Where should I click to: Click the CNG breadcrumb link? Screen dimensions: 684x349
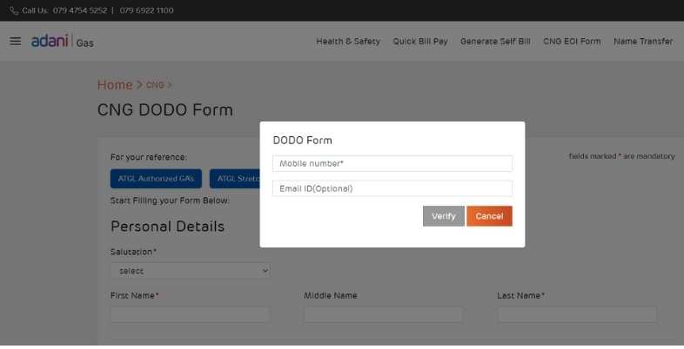point(155,85)
